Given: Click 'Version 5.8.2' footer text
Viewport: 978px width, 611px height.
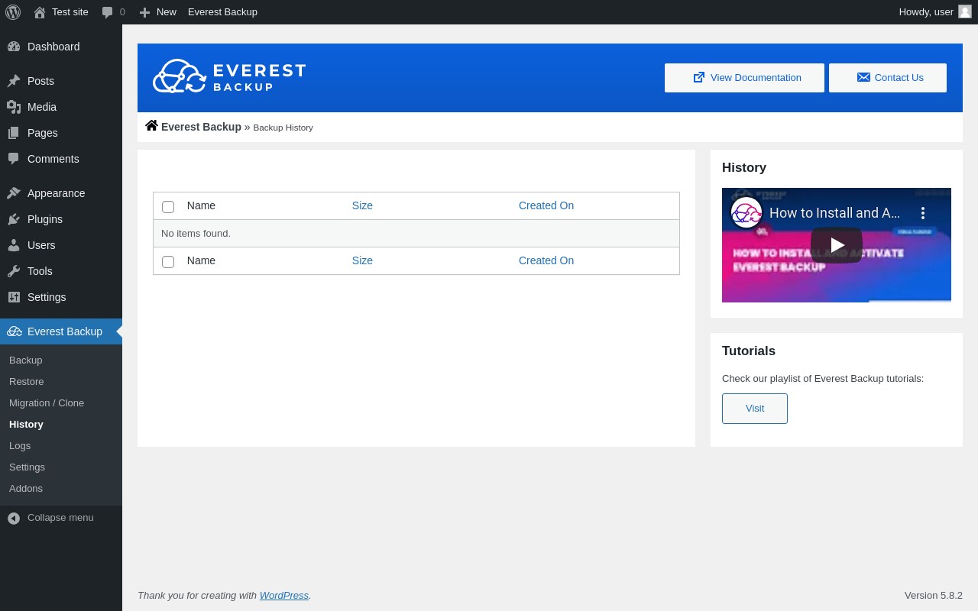Looking at the screenshot, I should [x=934, y=595].
